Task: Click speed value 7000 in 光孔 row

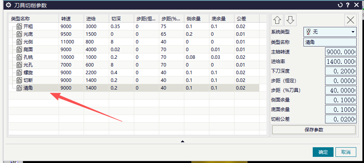Action: pos(66,65)
